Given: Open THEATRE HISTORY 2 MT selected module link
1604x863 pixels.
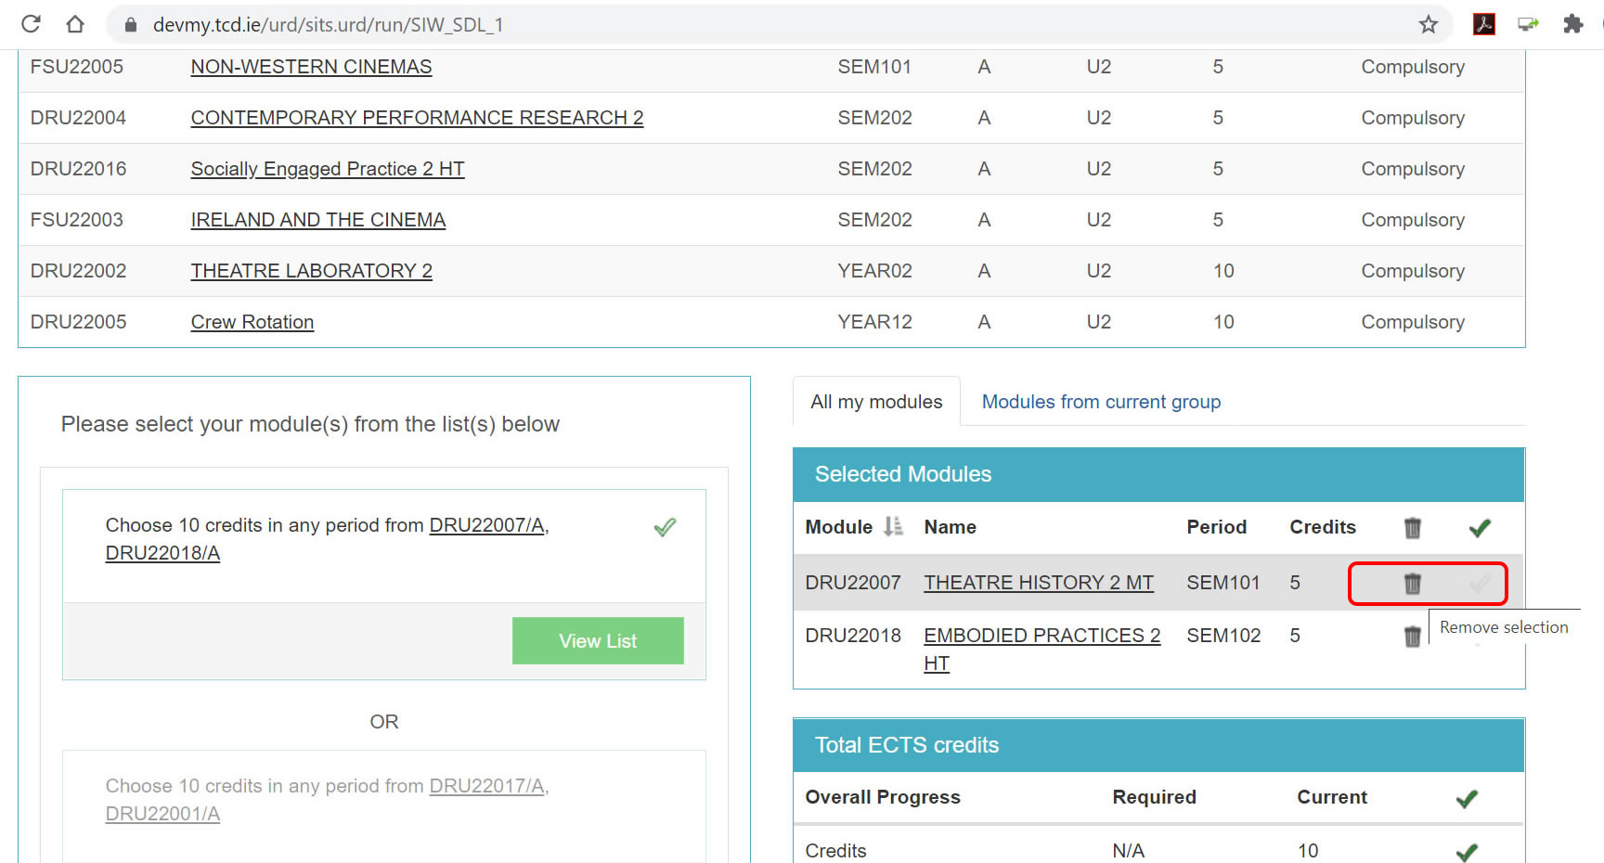Looking at the screenshot, I should (x=1039, y=583).
